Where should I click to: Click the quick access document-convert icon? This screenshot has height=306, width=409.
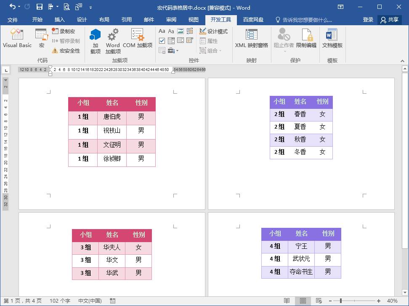[x=79, y=7]
